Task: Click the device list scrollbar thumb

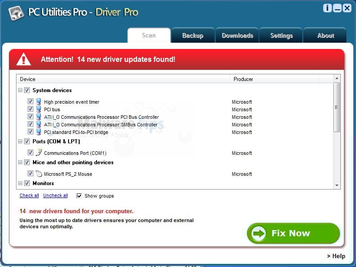Action: tap(337, 107)
